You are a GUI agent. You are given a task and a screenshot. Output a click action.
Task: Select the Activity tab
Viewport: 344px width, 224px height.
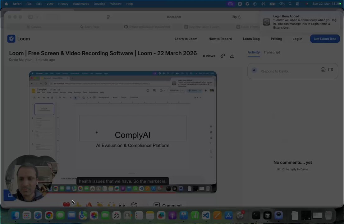pos(253,52)
